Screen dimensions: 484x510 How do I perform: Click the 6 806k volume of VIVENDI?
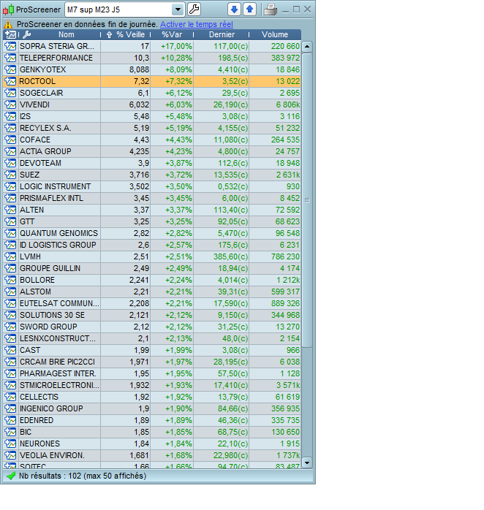click(275, 104)
